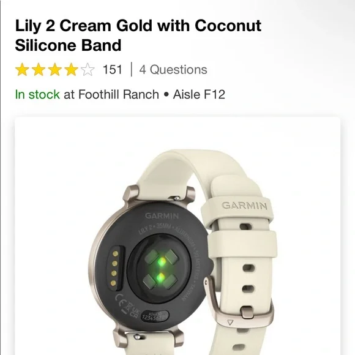The height and width of the screenshot is (355, 355).
Task: Click the first yellow rating star
Action: pos(22,70)
